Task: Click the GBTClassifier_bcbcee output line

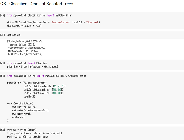Action: pyautogui.click(x=25, y=54)
